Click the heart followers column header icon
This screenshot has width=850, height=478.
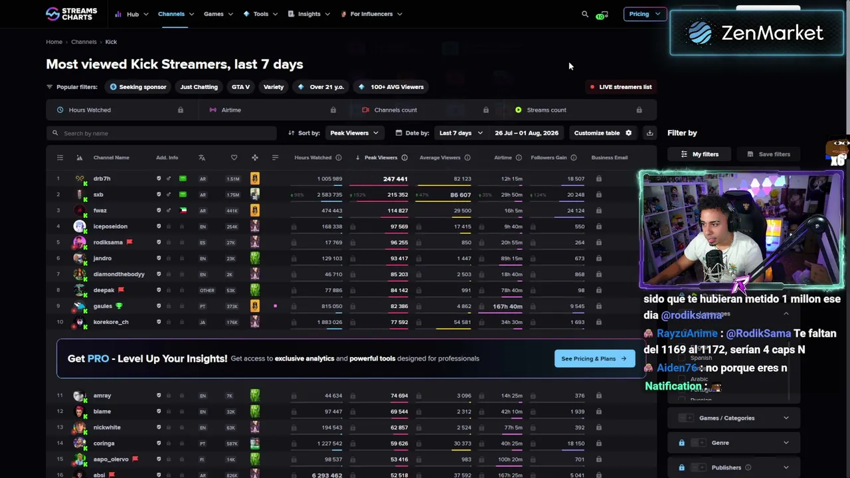pos(234,158)
